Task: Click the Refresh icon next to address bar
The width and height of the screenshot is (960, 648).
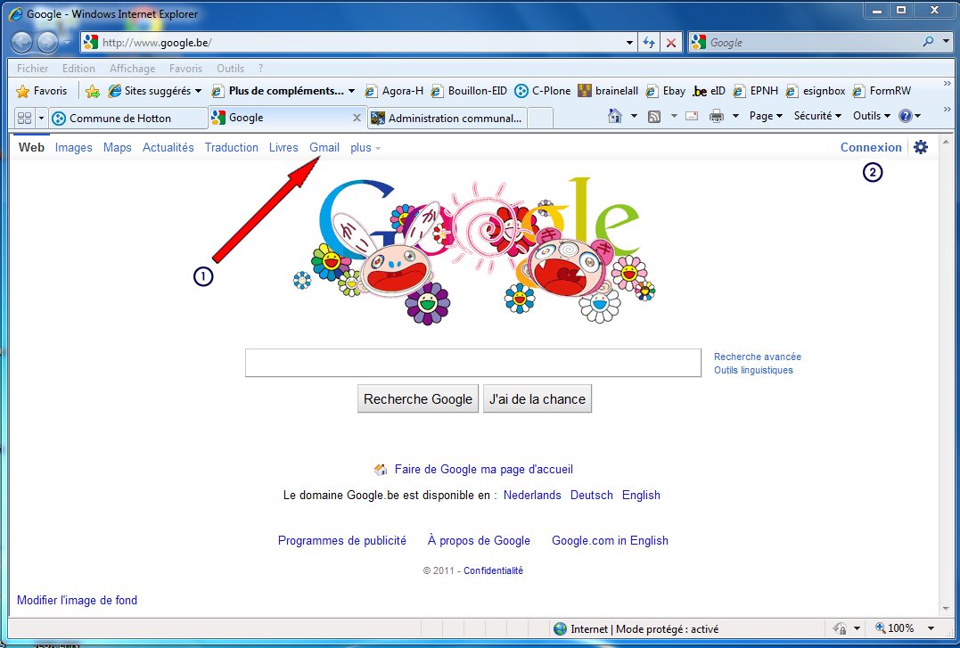Action: pos(649,42)
